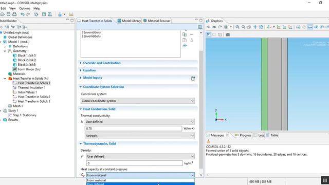Maximize the Model Builder panel
Image resolution: width=329 pixels, height=185 pixels.
tap(72, 20)
